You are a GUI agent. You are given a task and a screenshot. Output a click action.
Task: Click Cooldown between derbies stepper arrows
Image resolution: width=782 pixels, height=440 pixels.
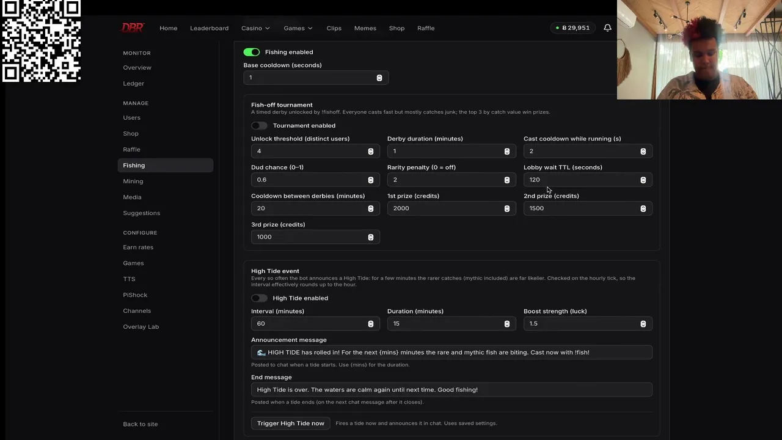[x=371, y=208]
